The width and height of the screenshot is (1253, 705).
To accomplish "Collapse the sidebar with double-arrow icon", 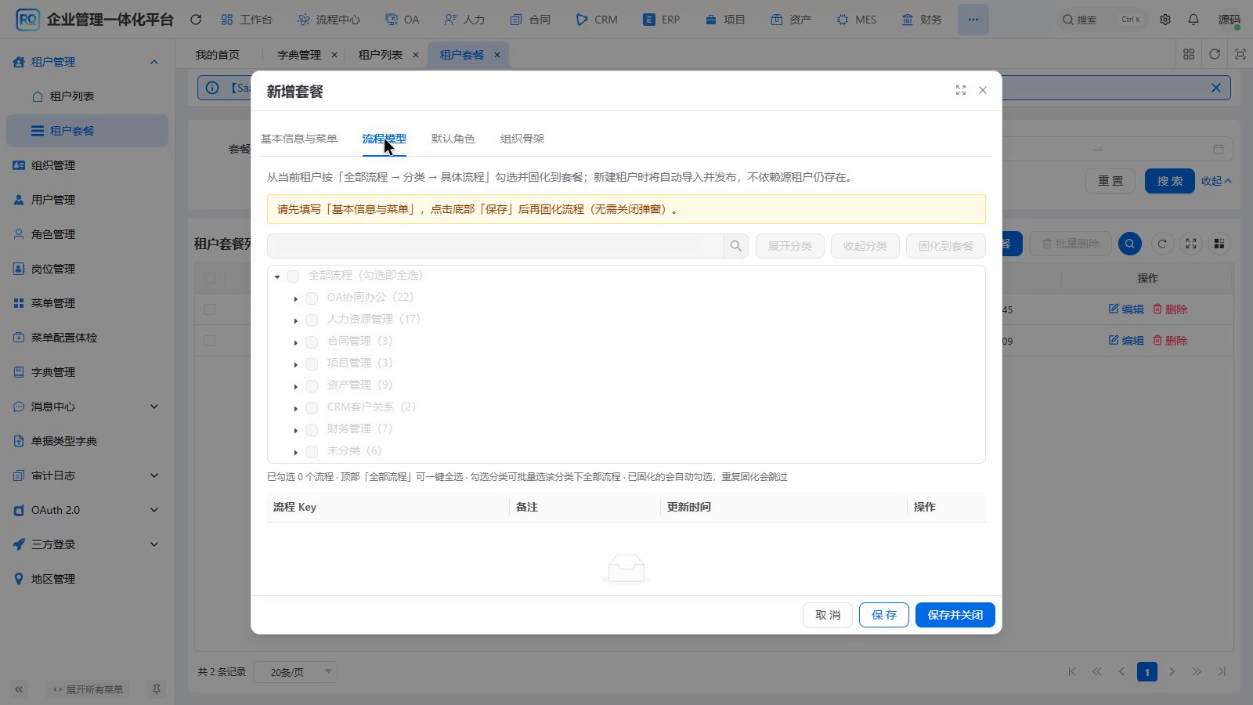I will (19, 689).
